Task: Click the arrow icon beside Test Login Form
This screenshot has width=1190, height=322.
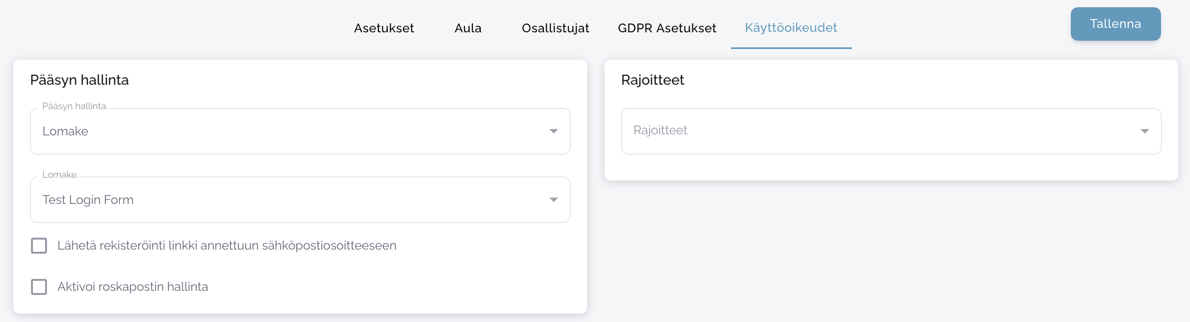Action: (553, 200)
